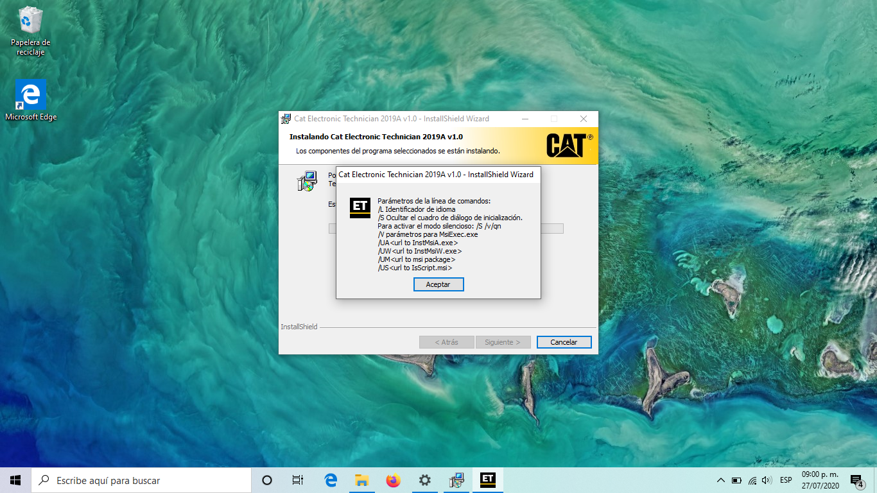The width and height of the screenshot is (877, 493).
Task: Select the Microsoft Edge desktop shortcut
Action: coord(30,100)
